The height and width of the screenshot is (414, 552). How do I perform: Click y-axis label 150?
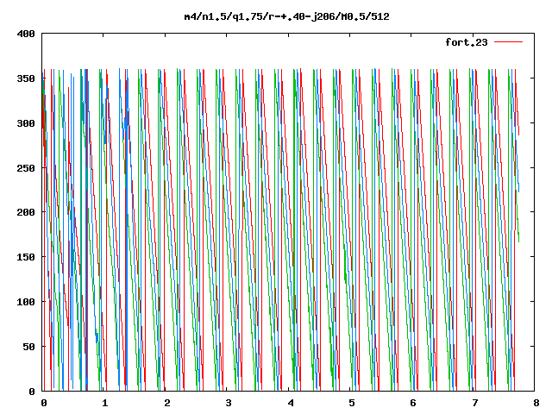pyautogui.click(x=26, y=257)
